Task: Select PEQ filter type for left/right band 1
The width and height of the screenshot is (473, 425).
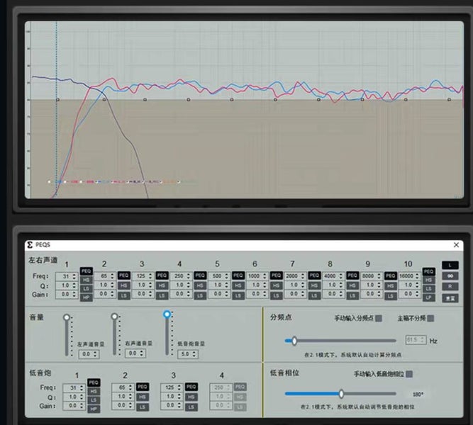Action: click(x=87, y=271)
